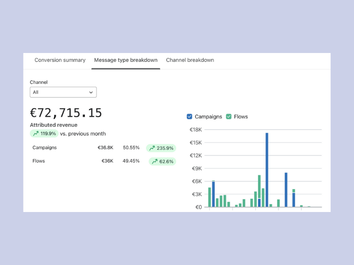Switch to the Conversion summary tab
Screen dimensions: 354x265
tap(60, 60)
